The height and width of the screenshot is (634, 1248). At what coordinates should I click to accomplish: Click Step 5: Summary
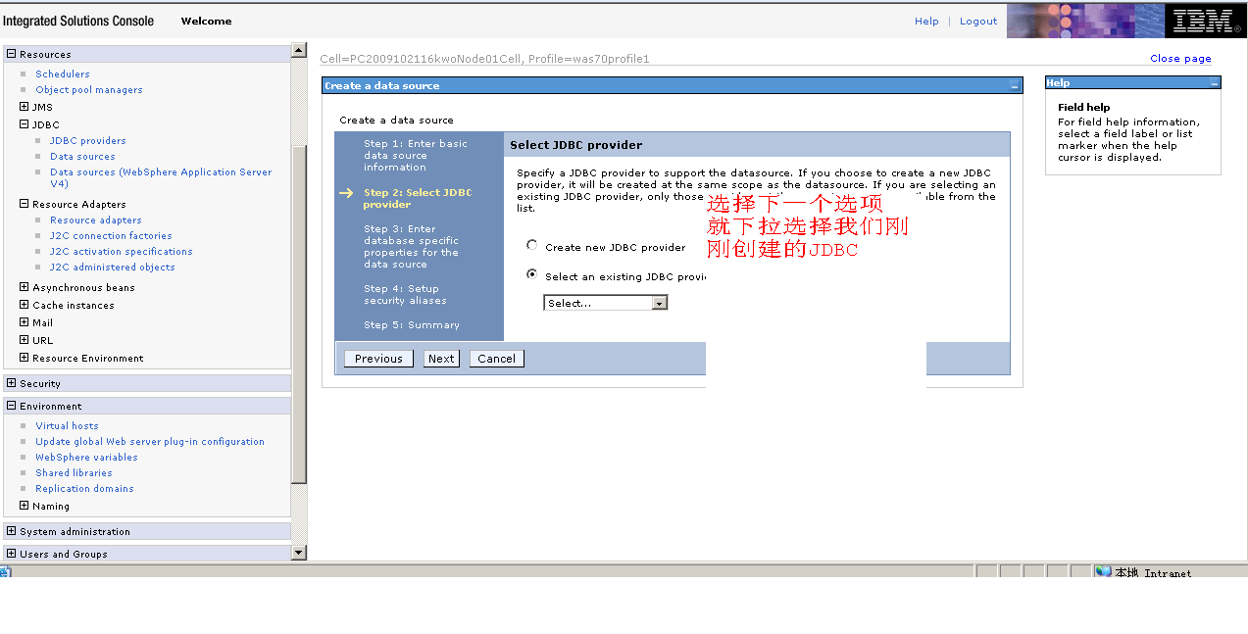click(412, 325)
